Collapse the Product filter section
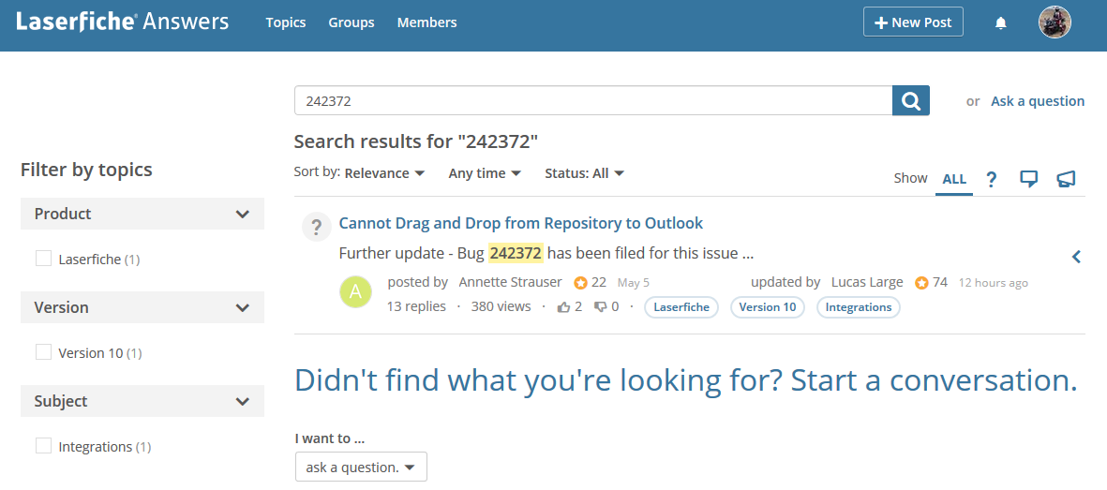The width and height of the screenshot is (1107, 490). 242,214
